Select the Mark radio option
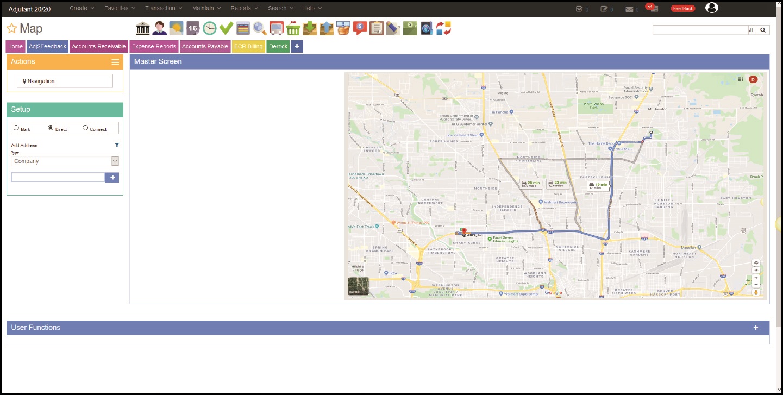Image resolution: width=783 pixels, height=395 pixels. click(16, 128)
